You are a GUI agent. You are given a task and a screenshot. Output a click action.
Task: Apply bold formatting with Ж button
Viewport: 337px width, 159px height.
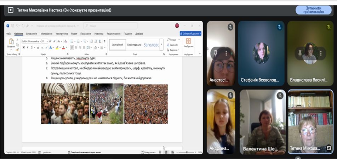point(23,47)
